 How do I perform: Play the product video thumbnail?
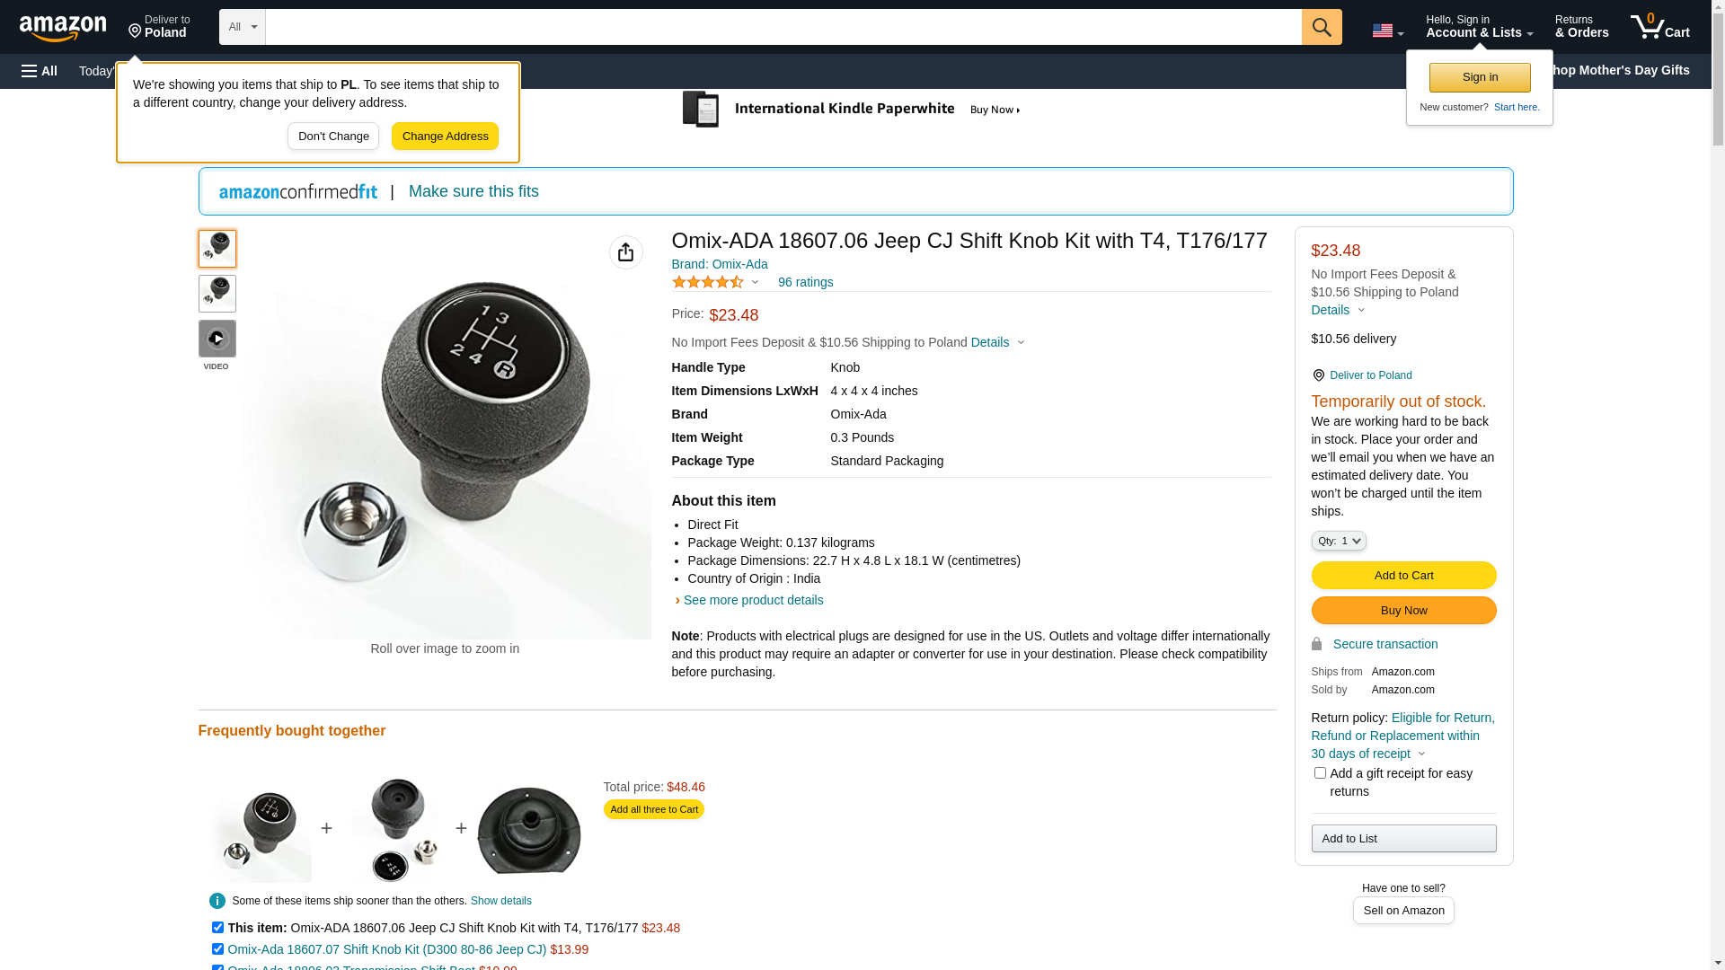coord(217,339)
